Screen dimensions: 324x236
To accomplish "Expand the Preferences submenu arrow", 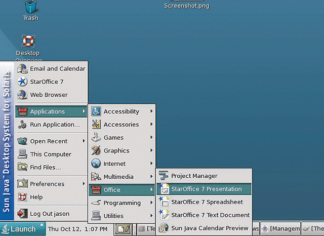I will [84, 183].
